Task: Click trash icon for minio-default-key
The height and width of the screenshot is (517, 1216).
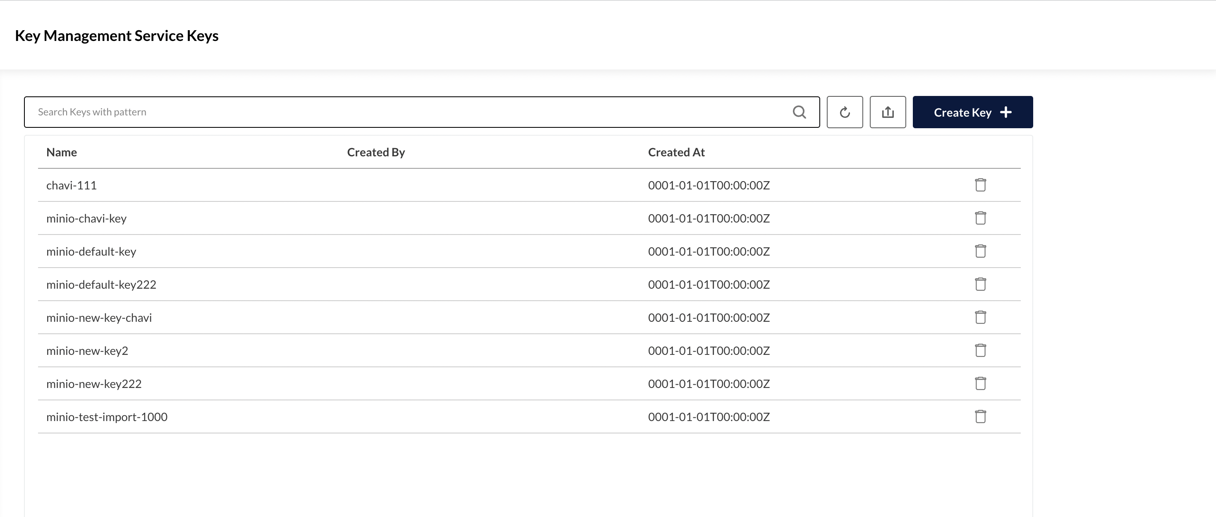Action: coord(980,251)
